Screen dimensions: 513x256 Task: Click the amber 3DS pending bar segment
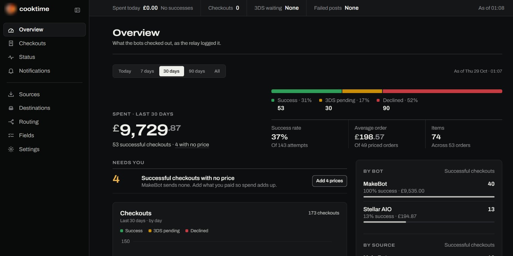pos(362,91)
